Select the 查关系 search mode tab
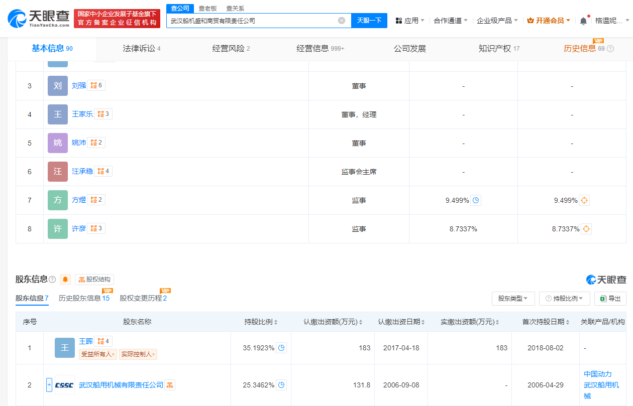The width and height of the screenshot is (633, 406). click(x=235, y=9)
